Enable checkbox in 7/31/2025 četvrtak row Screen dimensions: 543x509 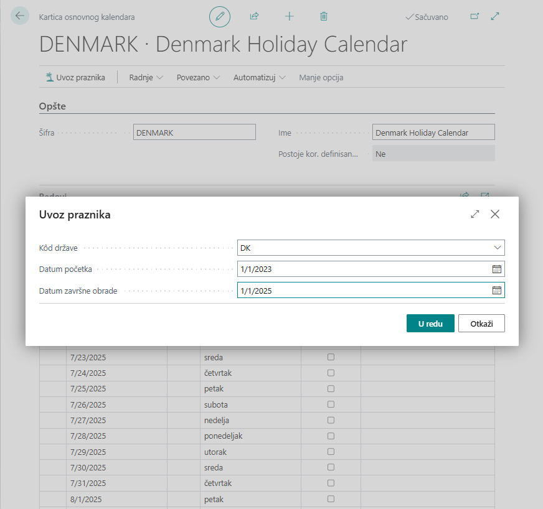click(x=331, y=483)
